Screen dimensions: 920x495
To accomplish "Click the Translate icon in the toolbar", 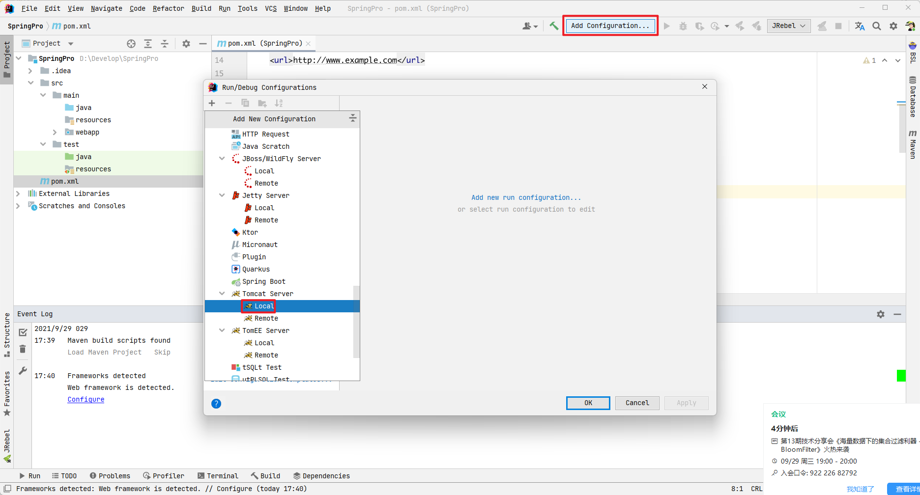I will pyautogui.click(x=860, y=26).
